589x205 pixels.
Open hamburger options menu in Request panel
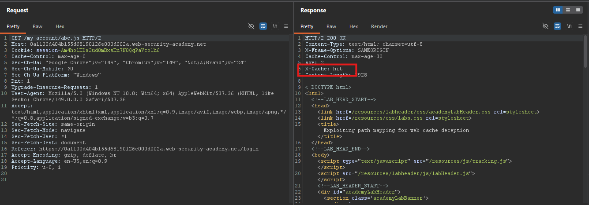pyautogui.click(x=286, y=26)
